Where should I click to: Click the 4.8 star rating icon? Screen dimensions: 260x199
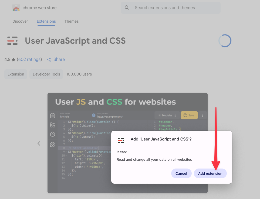coord(13,59)
